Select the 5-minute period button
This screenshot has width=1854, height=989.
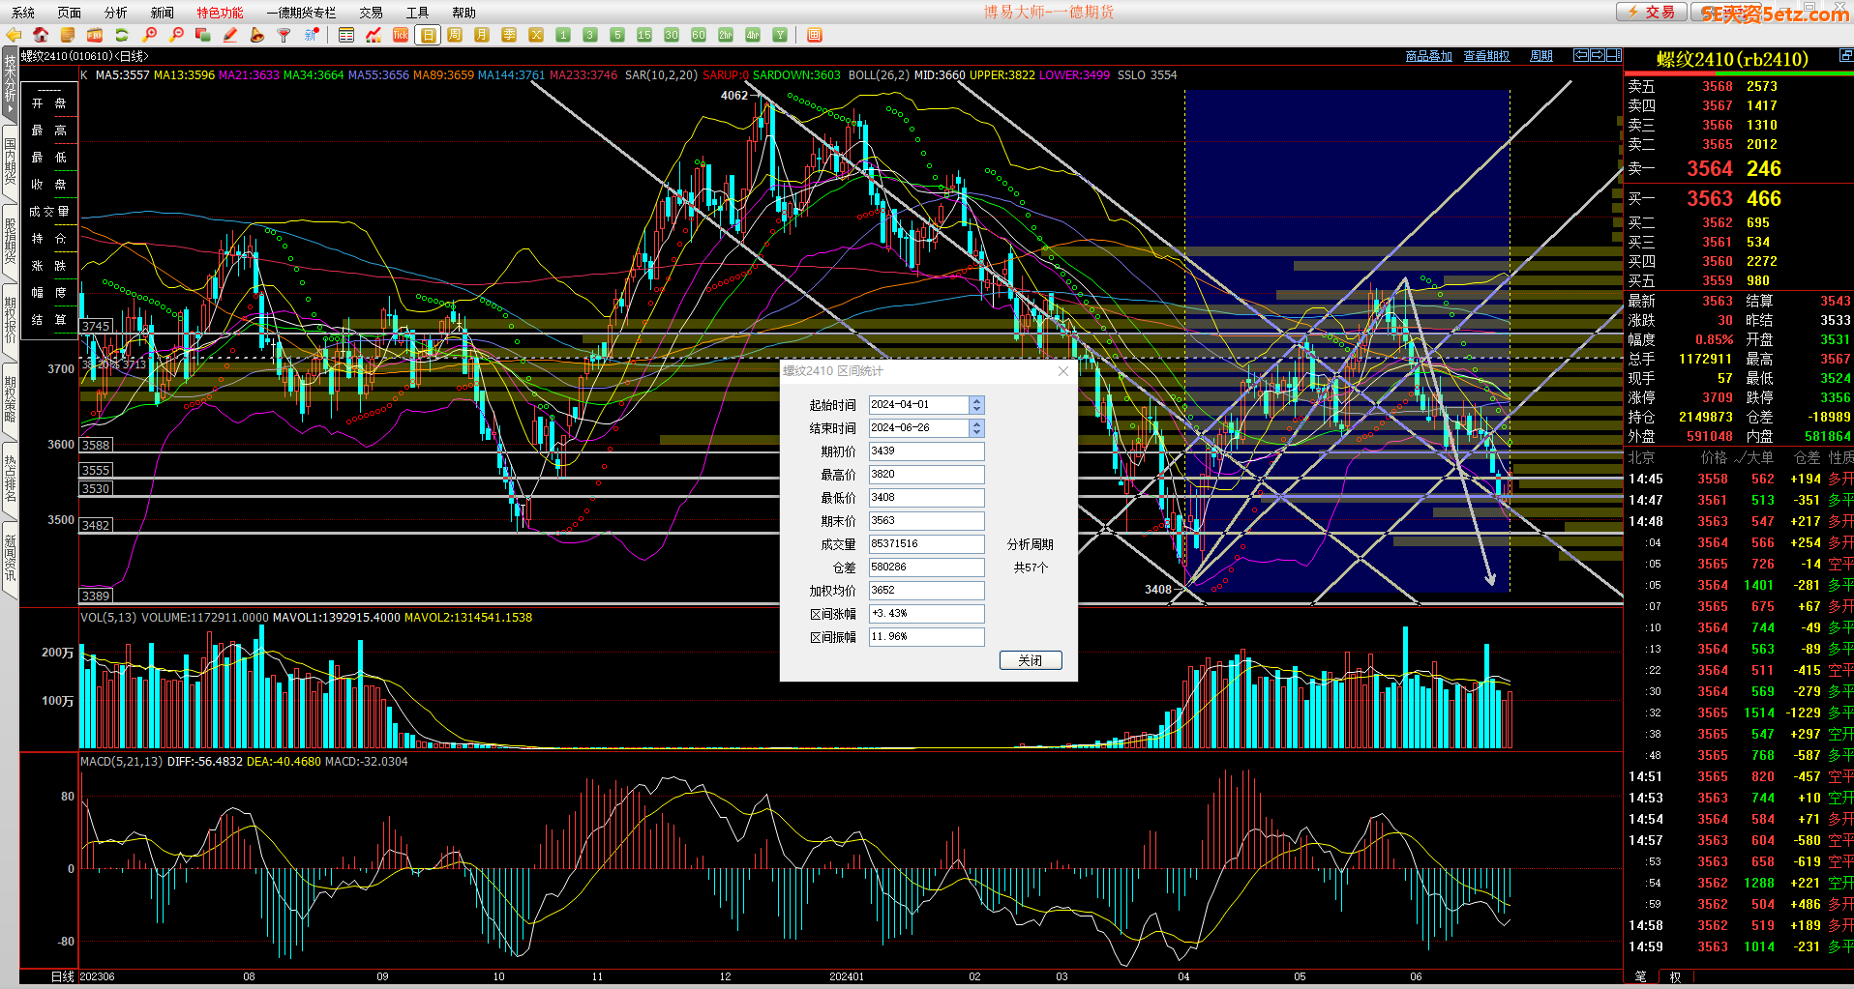coord(617,35)
